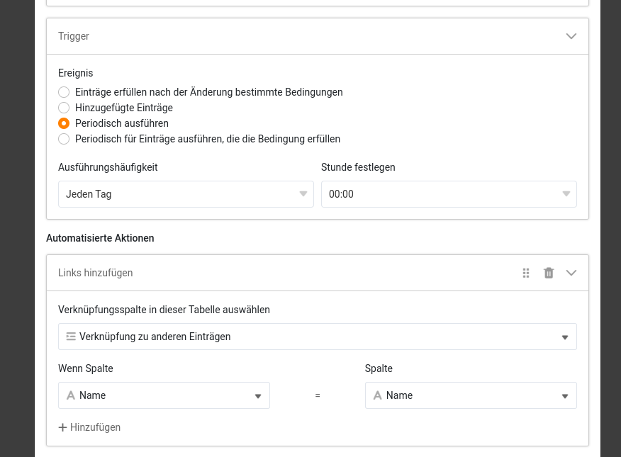Delete the Links hinzufügen action via trash icon
Image resolution: width=621 pixels, height=457 pixels.
coord(549,273)
